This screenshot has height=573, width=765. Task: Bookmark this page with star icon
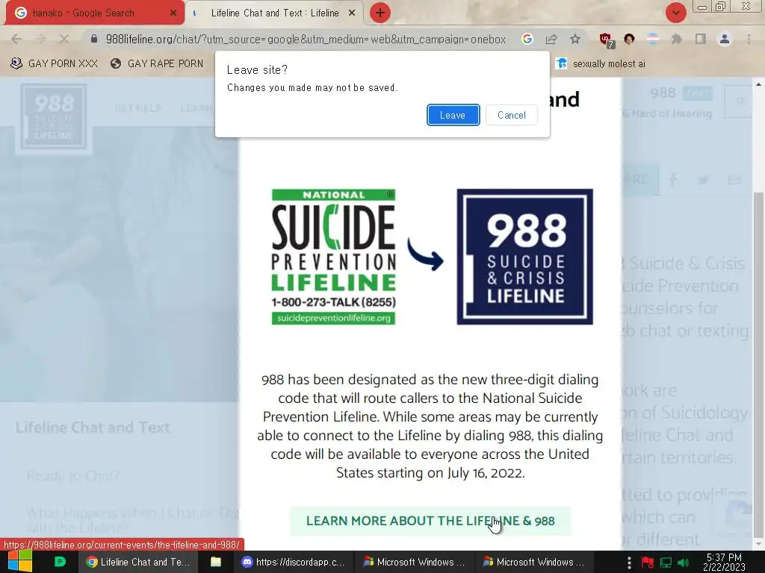575,39
